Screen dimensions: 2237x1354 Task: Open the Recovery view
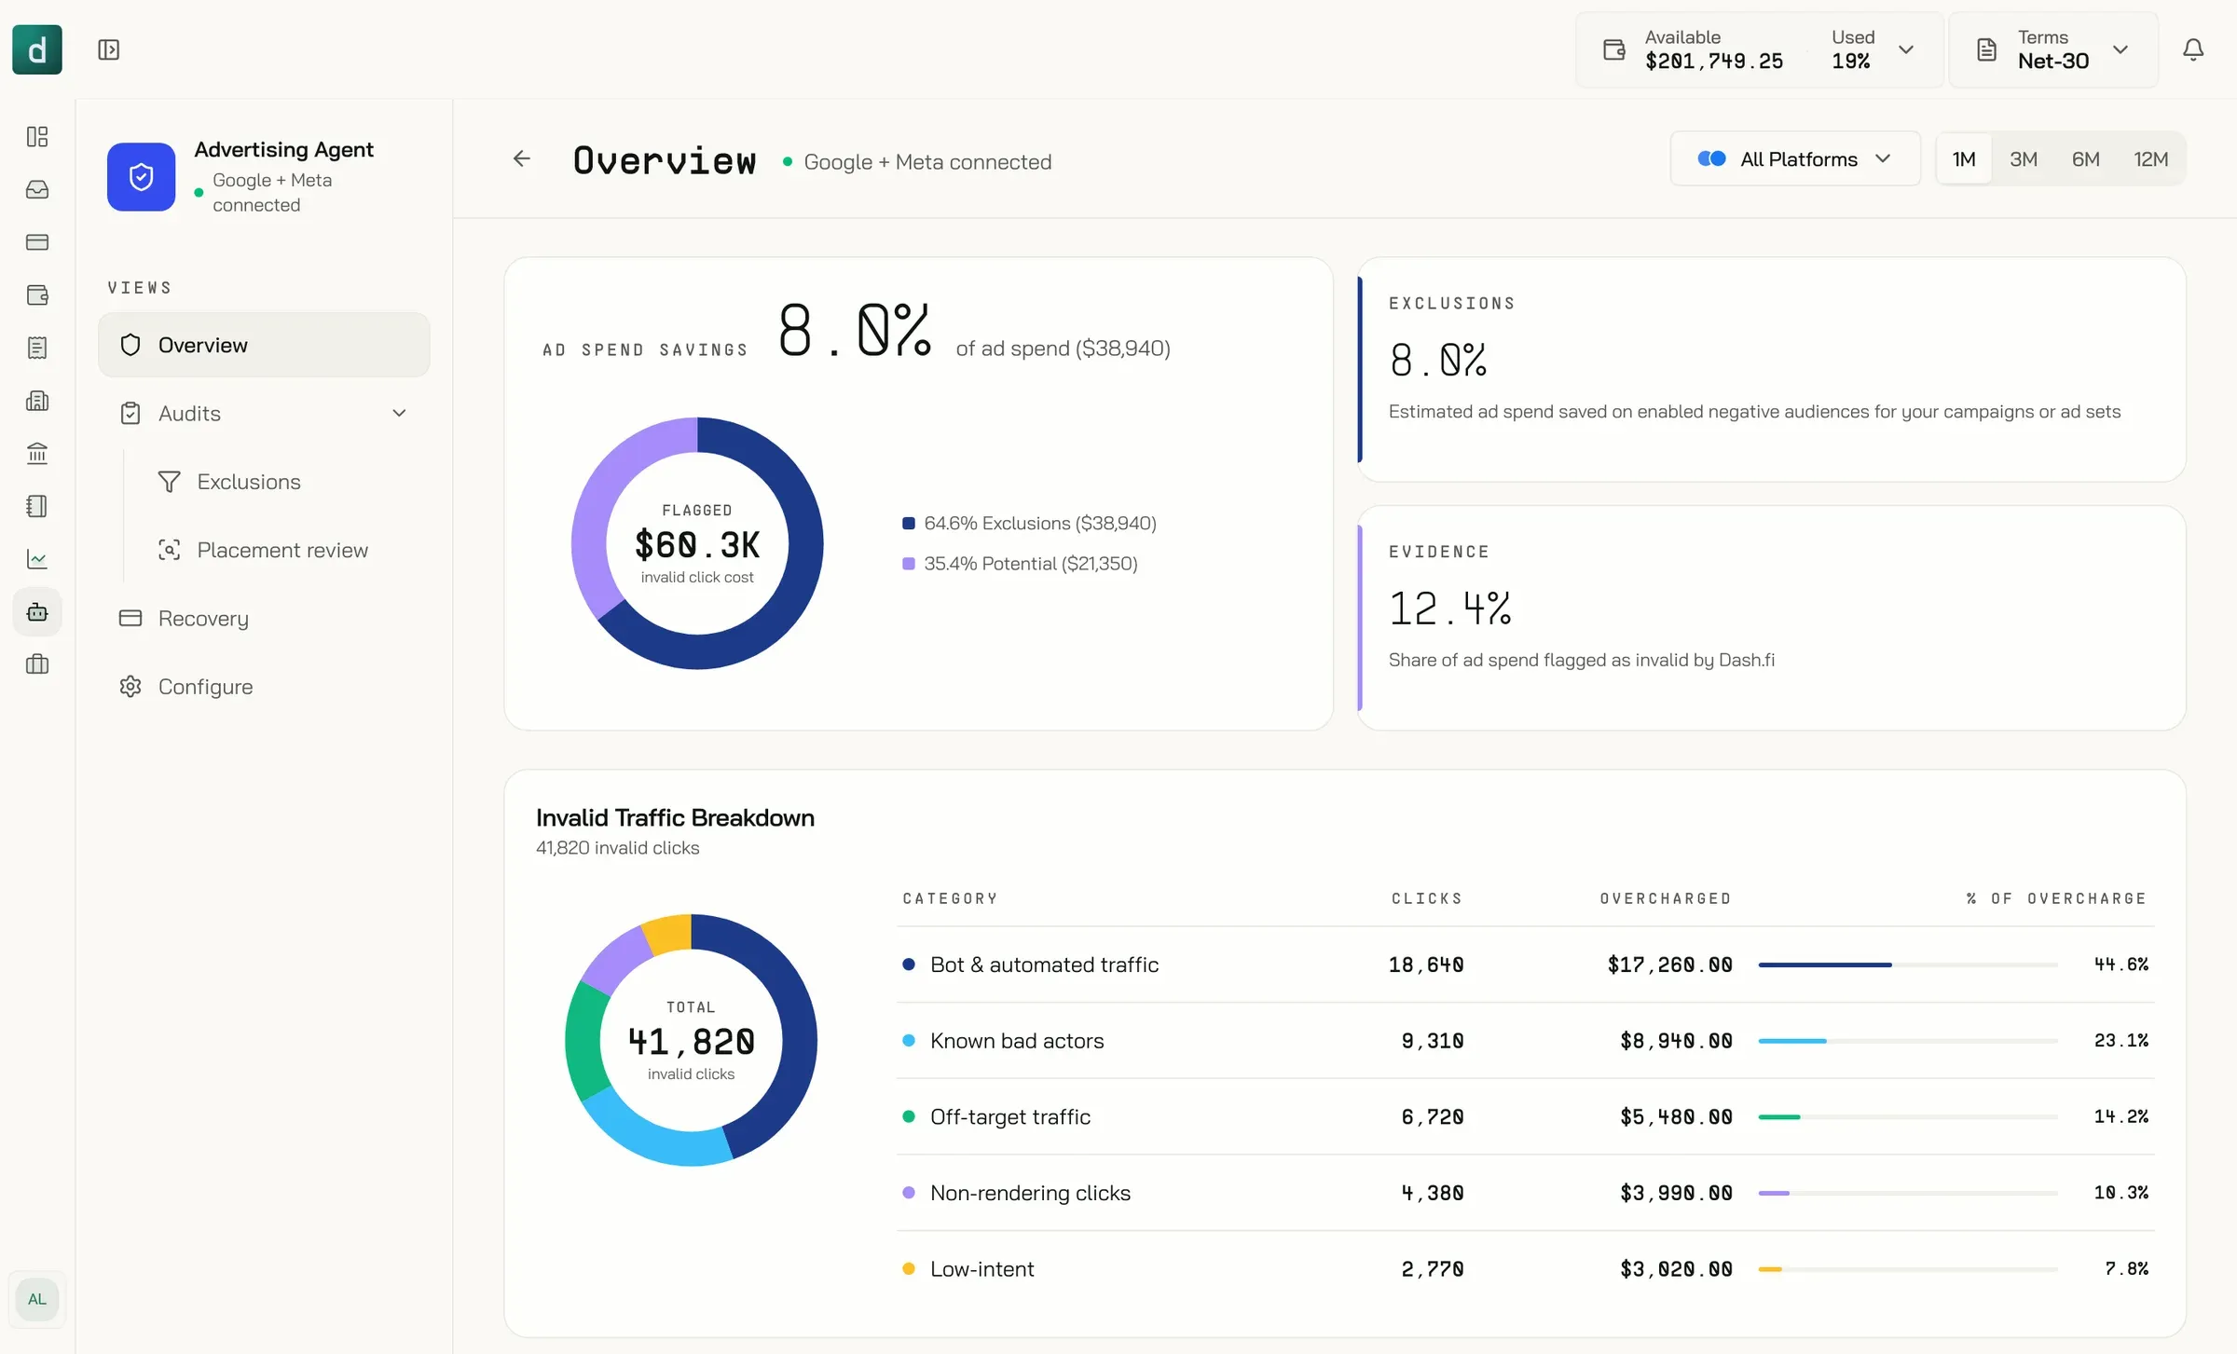264,619
